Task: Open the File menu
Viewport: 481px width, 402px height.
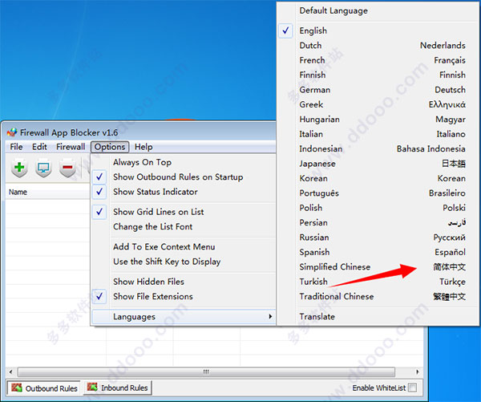Action: pyautogui.click(x=16, y=147)
